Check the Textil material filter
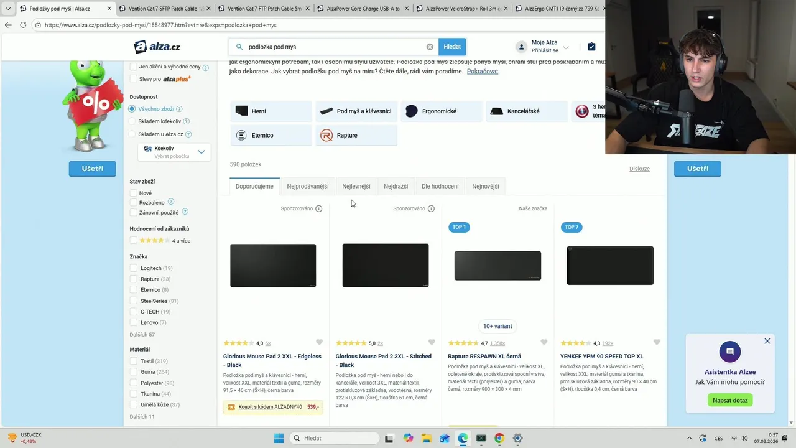Image resolution: width=796 pixels, height=448 pixels. click(133, 361)
